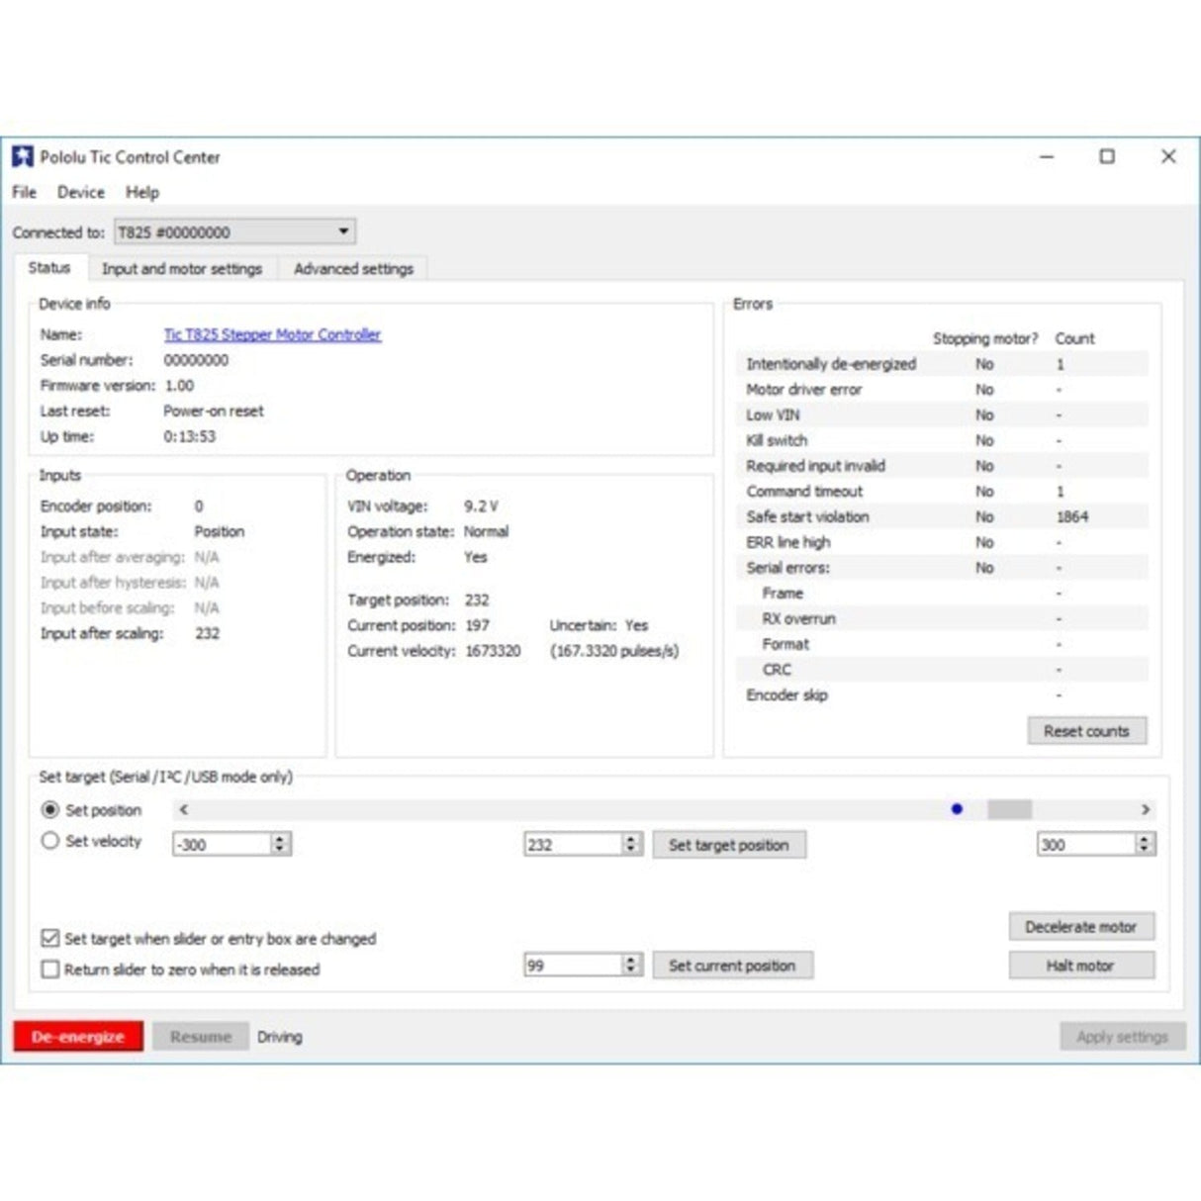The height and width of the screenshot is (1201, 1201).
Task: Open the Device menu
Action: [81, 192]
